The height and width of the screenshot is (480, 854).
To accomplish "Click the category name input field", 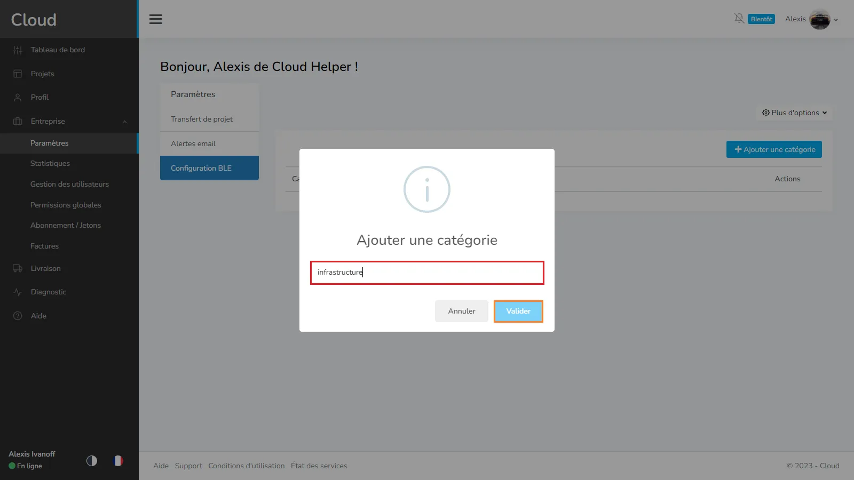I will tap(427, 273).
